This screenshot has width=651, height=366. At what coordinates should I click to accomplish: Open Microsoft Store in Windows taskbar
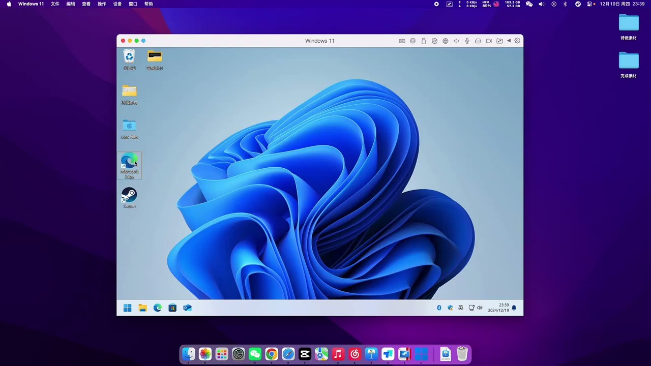tap(172, 308)
